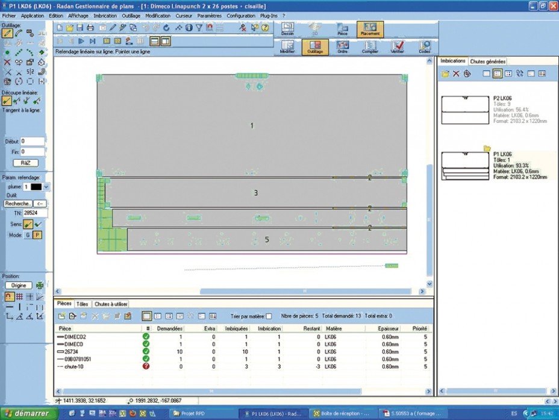Viewport: 559px width, 420px height.
Task: Click the green dot single-hit tool
Action: (7, 53)
